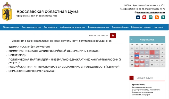Open the ЛДПР party link
The height and width of the screenshot is (99, 169).
65,61
